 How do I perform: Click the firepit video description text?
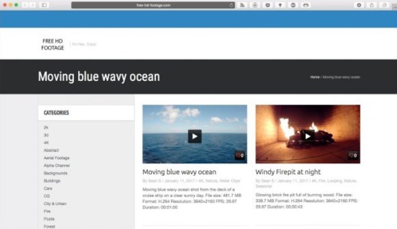click(306, 201)
